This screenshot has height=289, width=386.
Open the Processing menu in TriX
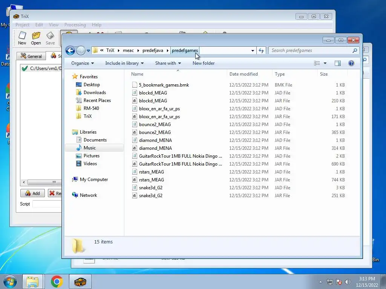click(75, 25)
